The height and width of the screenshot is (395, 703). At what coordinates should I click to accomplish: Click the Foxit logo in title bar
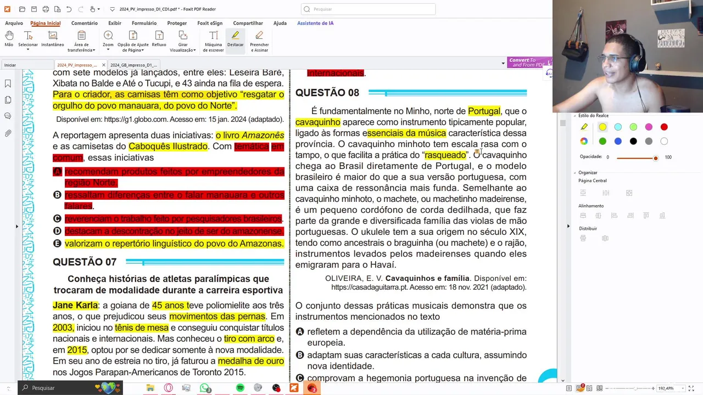7,9
